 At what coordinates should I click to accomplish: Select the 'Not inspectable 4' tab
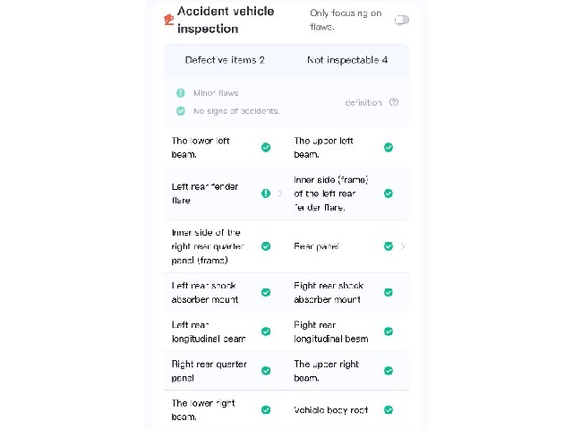coord(347,60)
